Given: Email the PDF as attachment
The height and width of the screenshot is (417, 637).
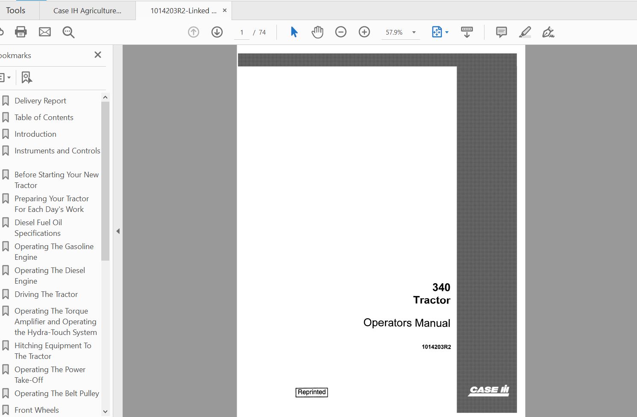Looking at the screenshot, I should (x=45, y=32).
